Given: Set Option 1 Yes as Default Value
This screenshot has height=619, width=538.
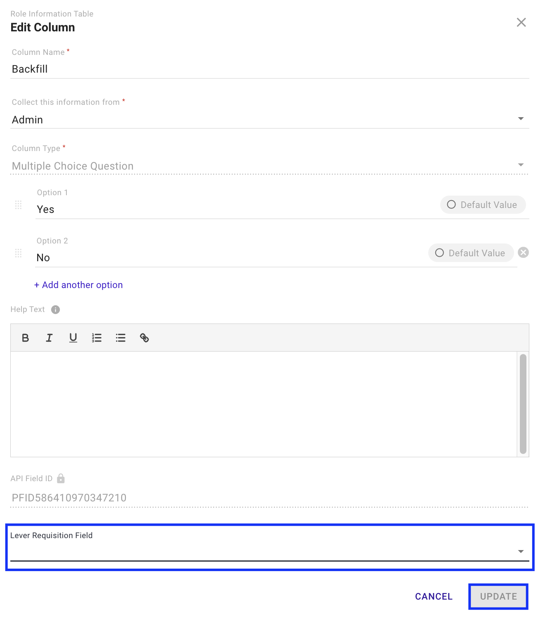Looking at the screenshot, I should (x=483, y=205).
